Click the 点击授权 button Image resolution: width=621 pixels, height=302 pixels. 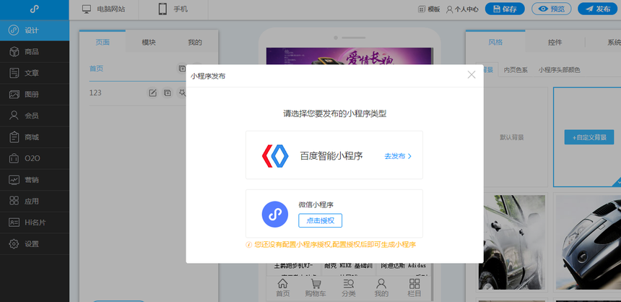(x=320, y=221)
